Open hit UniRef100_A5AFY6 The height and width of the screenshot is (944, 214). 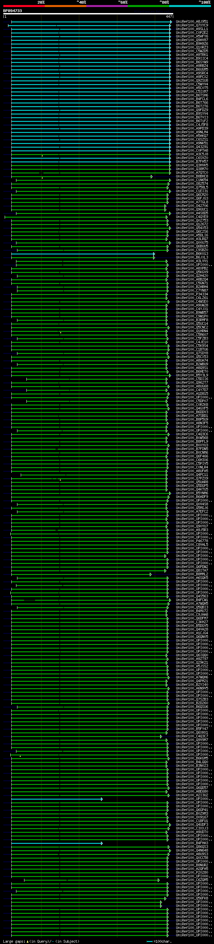click(192, 36)
